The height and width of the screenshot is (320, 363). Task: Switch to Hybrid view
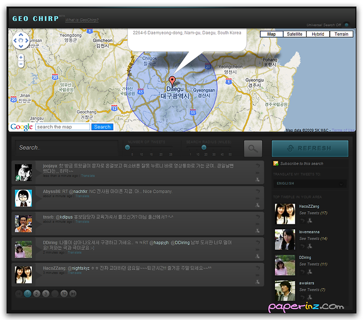318,34
